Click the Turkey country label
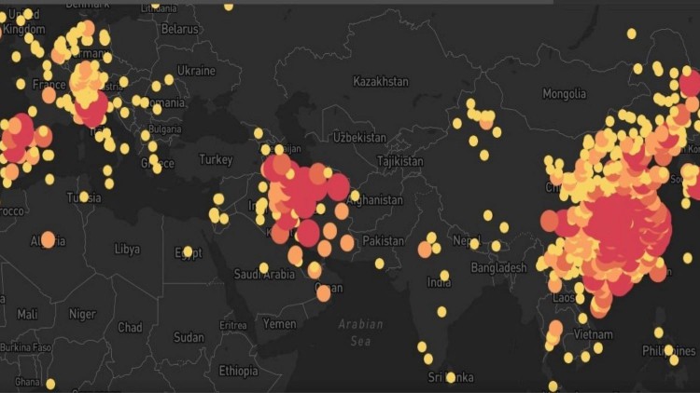The height and width of the screenshot is (393, 700). pyautogui.click(x=216, y=160)
